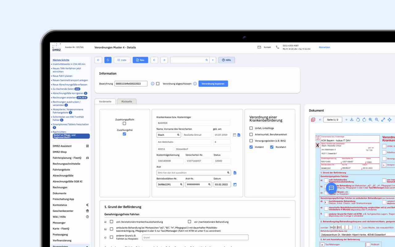Click the Neu button
This screenshot has height=247, width=395.
pyautogui.click(x=140, y=60)
